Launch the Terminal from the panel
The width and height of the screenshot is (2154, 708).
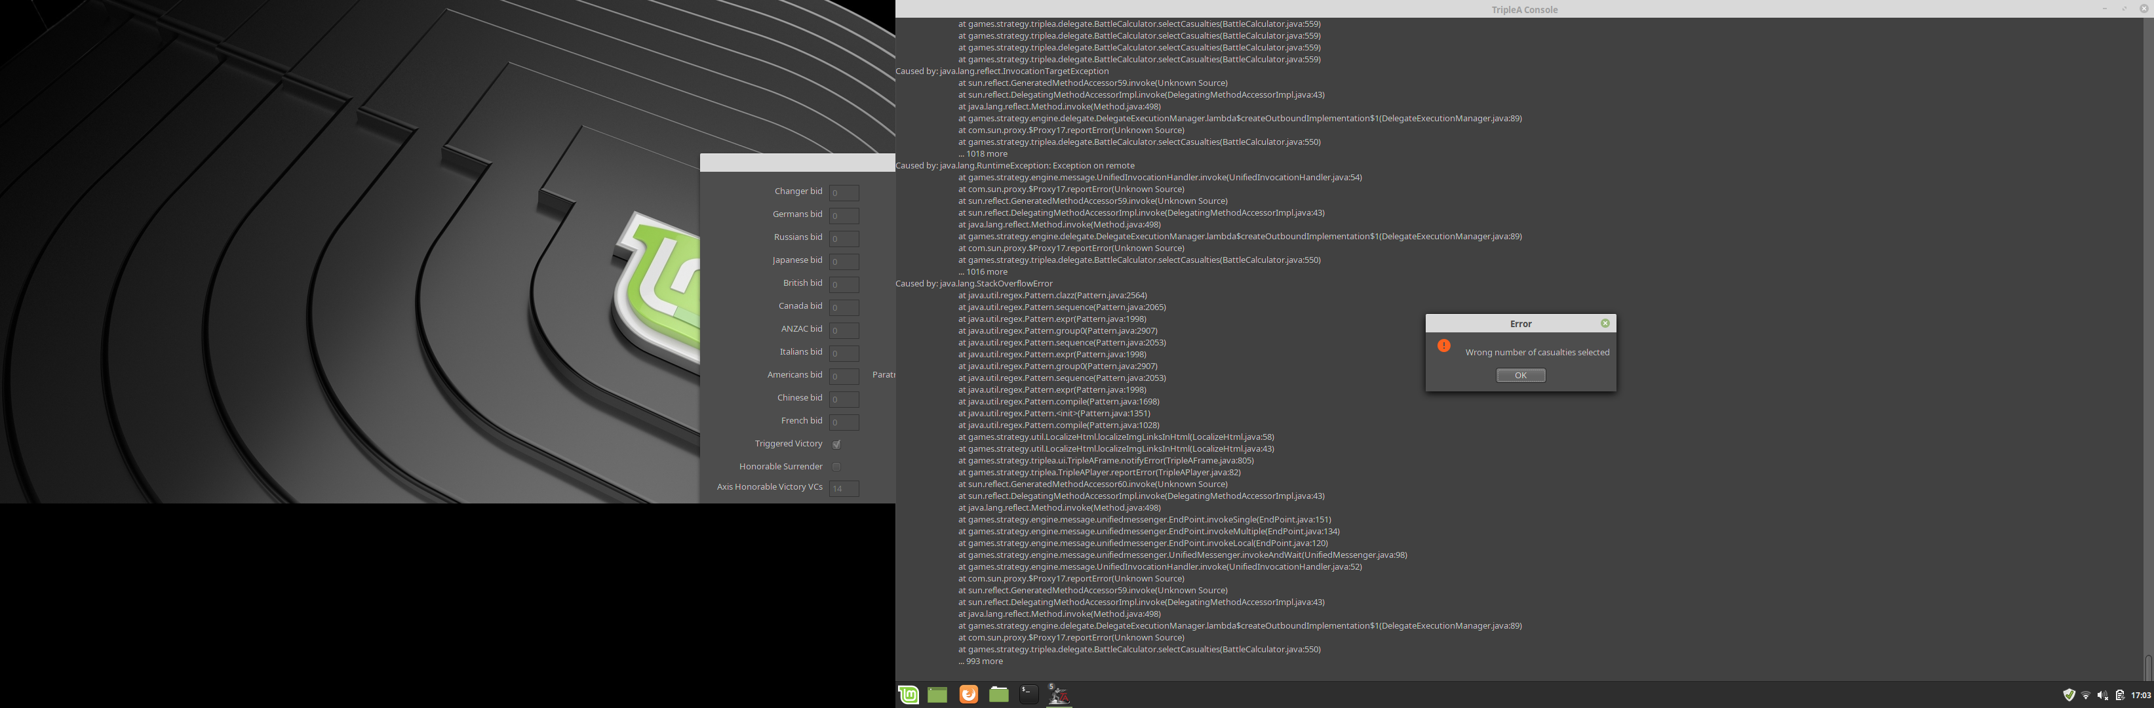(x=1029, y=695)
